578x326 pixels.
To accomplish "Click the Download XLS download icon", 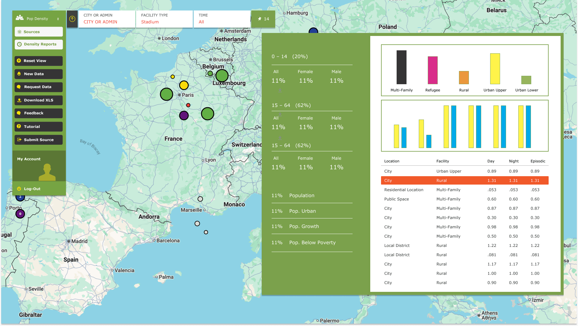I will (19, 100).
